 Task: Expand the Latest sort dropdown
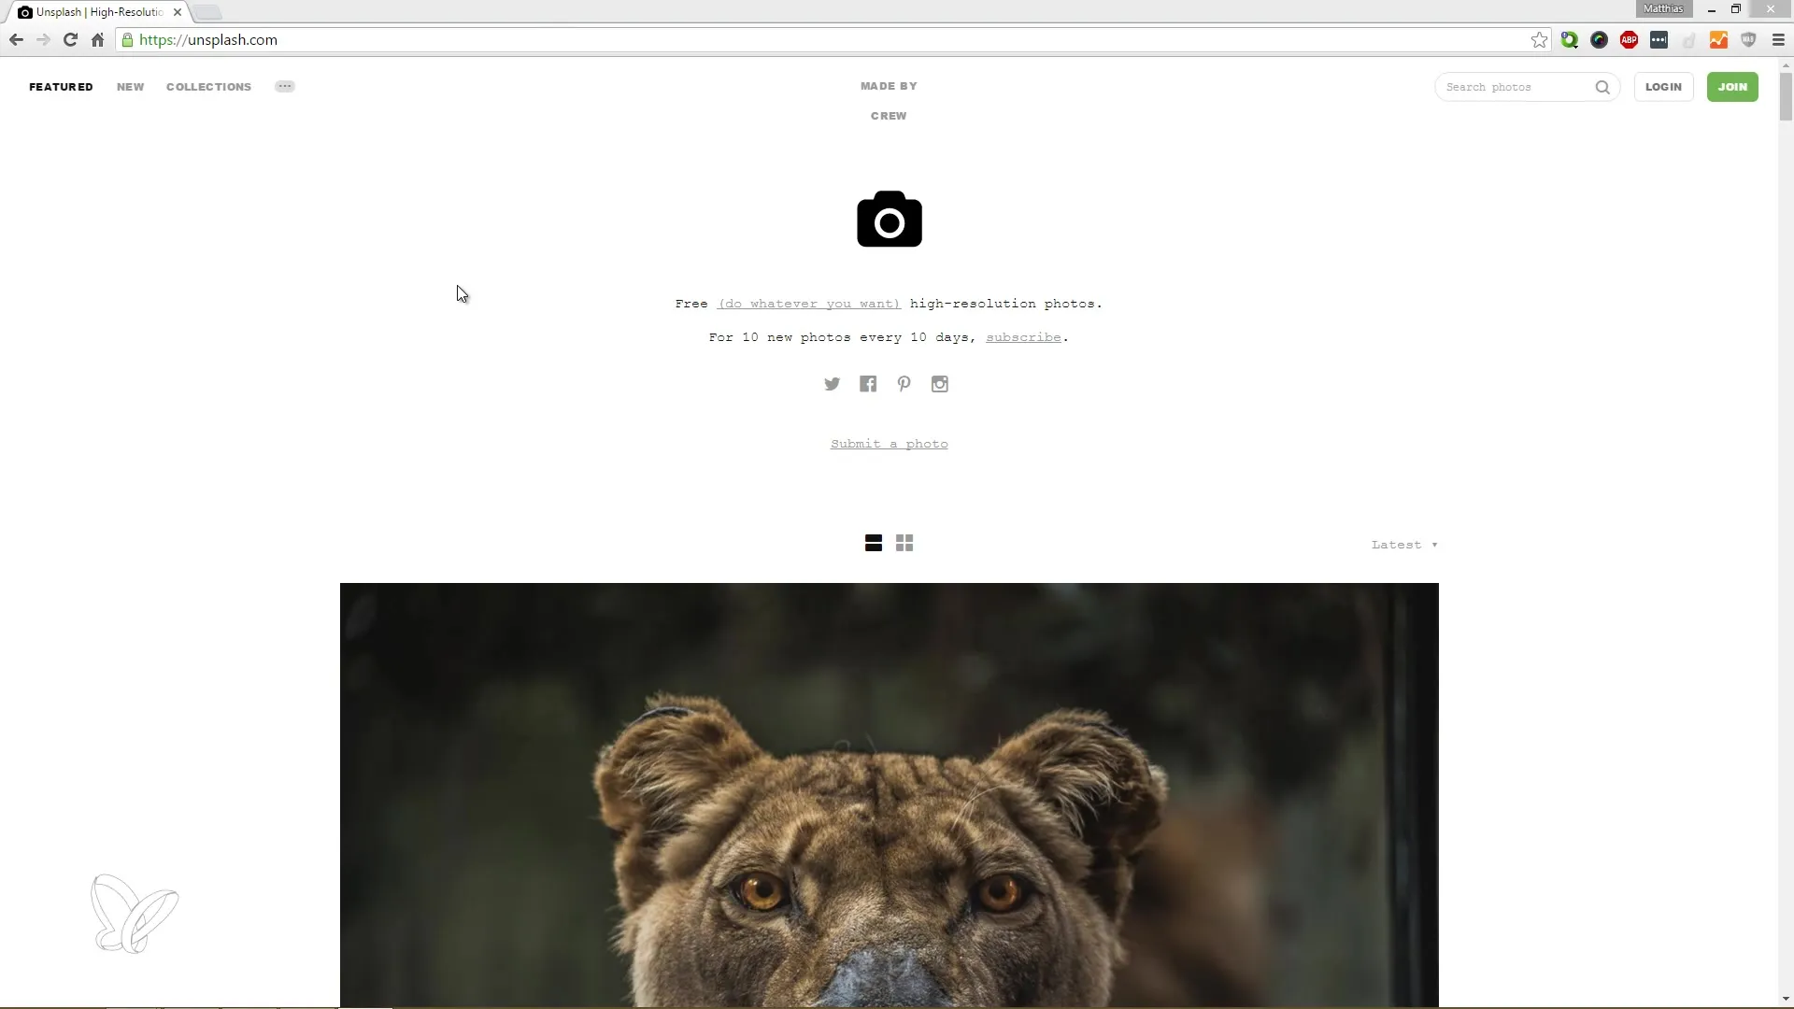1406,544
